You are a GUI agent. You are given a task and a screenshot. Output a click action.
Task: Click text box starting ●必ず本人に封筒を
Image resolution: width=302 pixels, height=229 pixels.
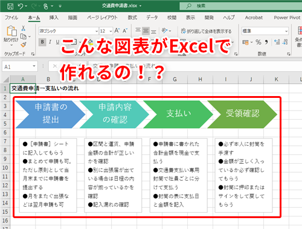[x=243, y=175]
